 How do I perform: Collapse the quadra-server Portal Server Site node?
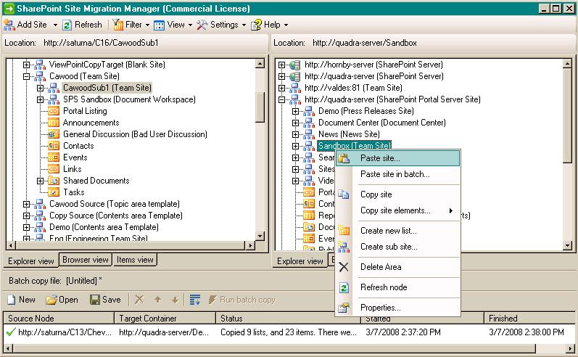[282, 99]
